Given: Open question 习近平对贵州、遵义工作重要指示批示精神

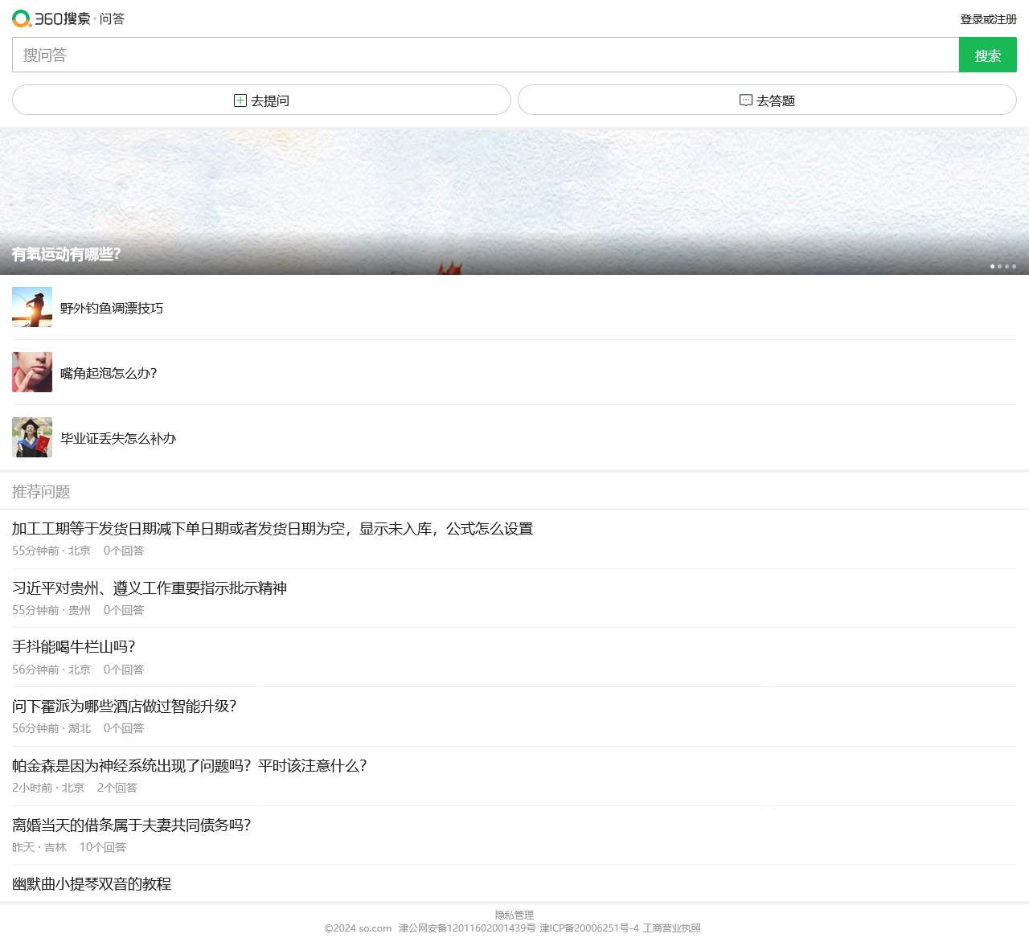Looking at the screenshot, I should [150, 588].
